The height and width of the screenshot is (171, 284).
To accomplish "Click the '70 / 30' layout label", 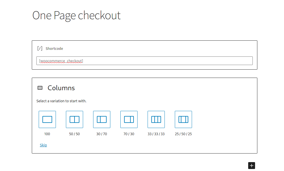I will click(x=129, y=134).
